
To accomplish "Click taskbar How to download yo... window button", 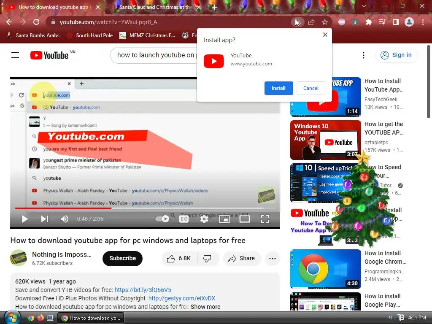I will tap(91, 318).
